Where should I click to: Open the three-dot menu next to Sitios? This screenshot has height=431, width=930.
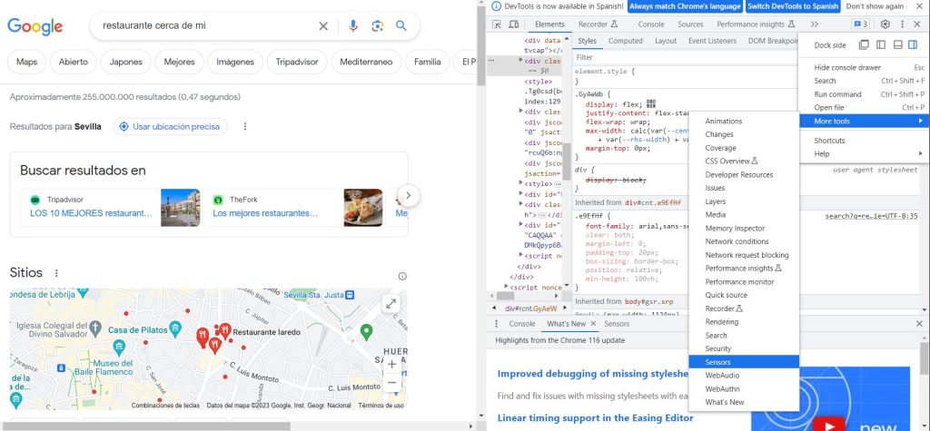(56, 273)
